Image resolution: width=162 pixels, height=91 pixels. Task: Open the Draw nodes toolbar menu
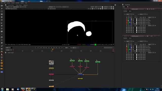pyautogui.click(x=2, y=9)
